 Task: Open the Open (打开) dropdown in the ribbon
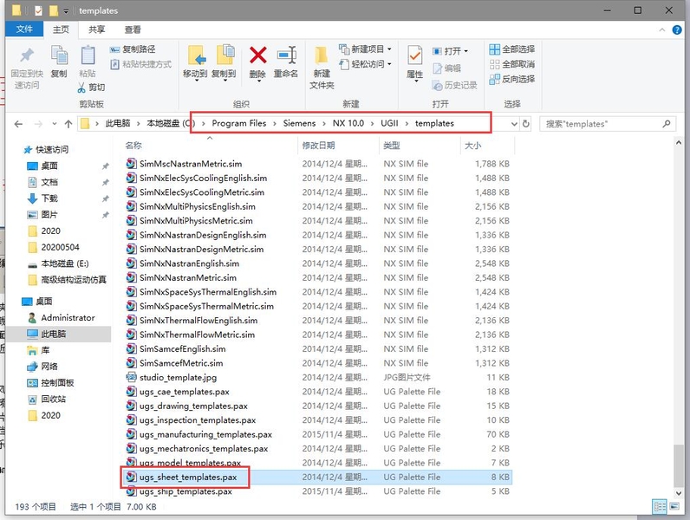pos(450,51)
